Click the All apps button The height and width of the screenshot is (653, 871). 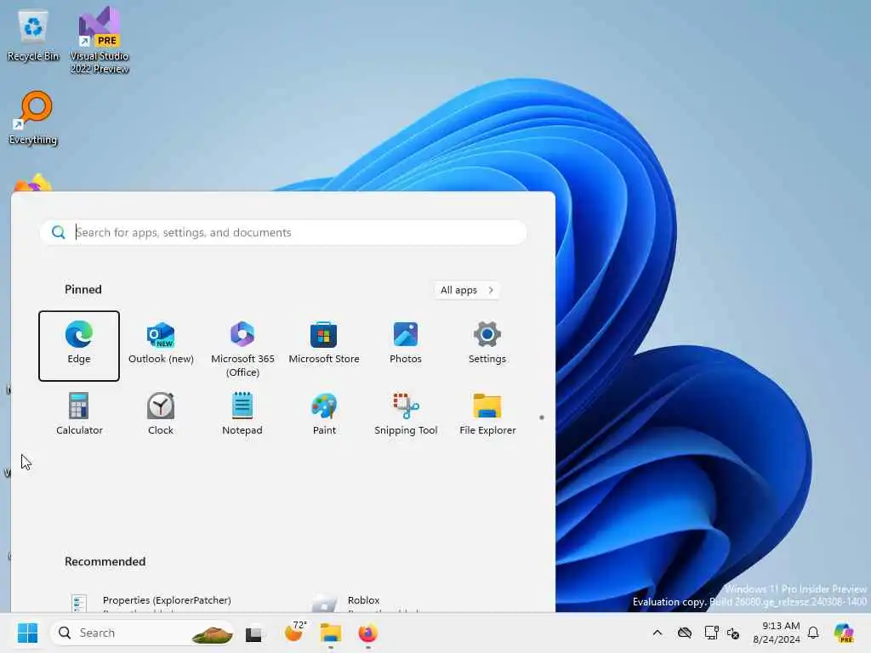[466, 290]
